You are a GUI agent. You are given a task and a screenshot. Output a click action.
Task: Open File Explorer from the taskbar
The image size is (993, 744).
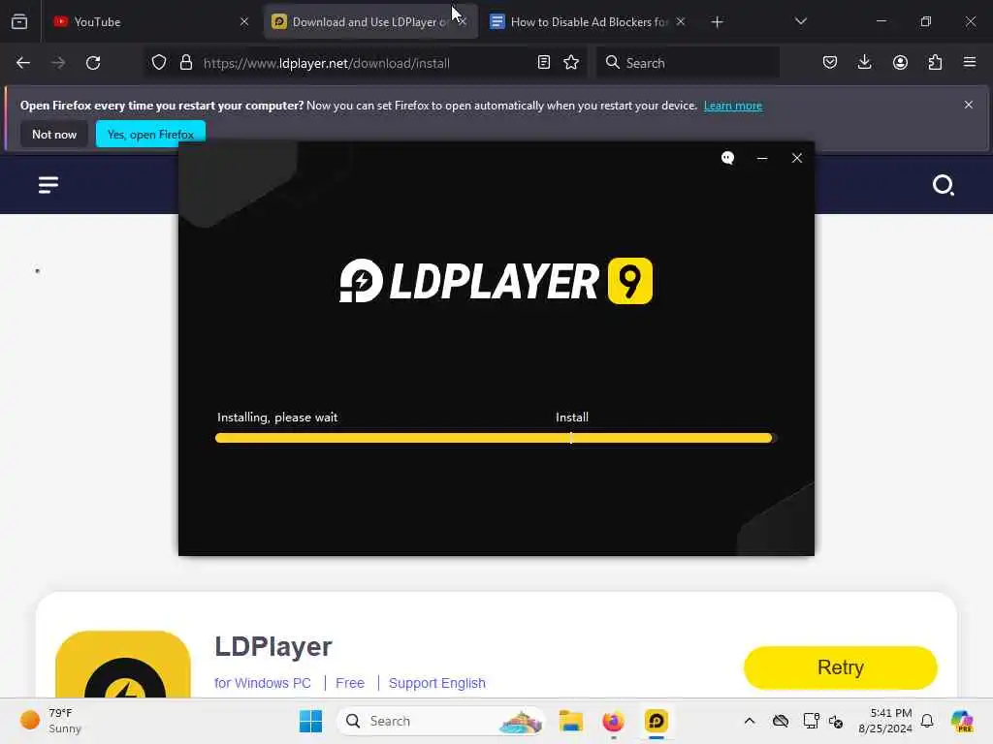570,721
